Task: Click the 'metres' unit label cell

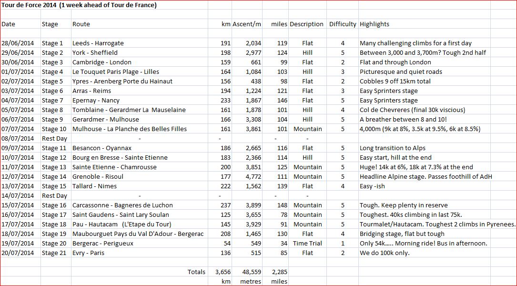Action: [x=251, y=282]
